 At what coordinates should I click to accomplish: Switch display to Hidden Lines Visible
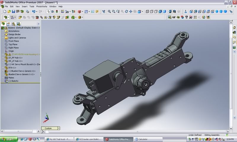coord(152,12)
